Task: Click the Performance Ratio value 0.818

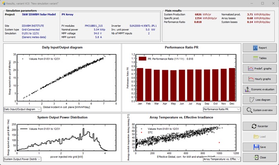Action: click(x=198, y=22)
